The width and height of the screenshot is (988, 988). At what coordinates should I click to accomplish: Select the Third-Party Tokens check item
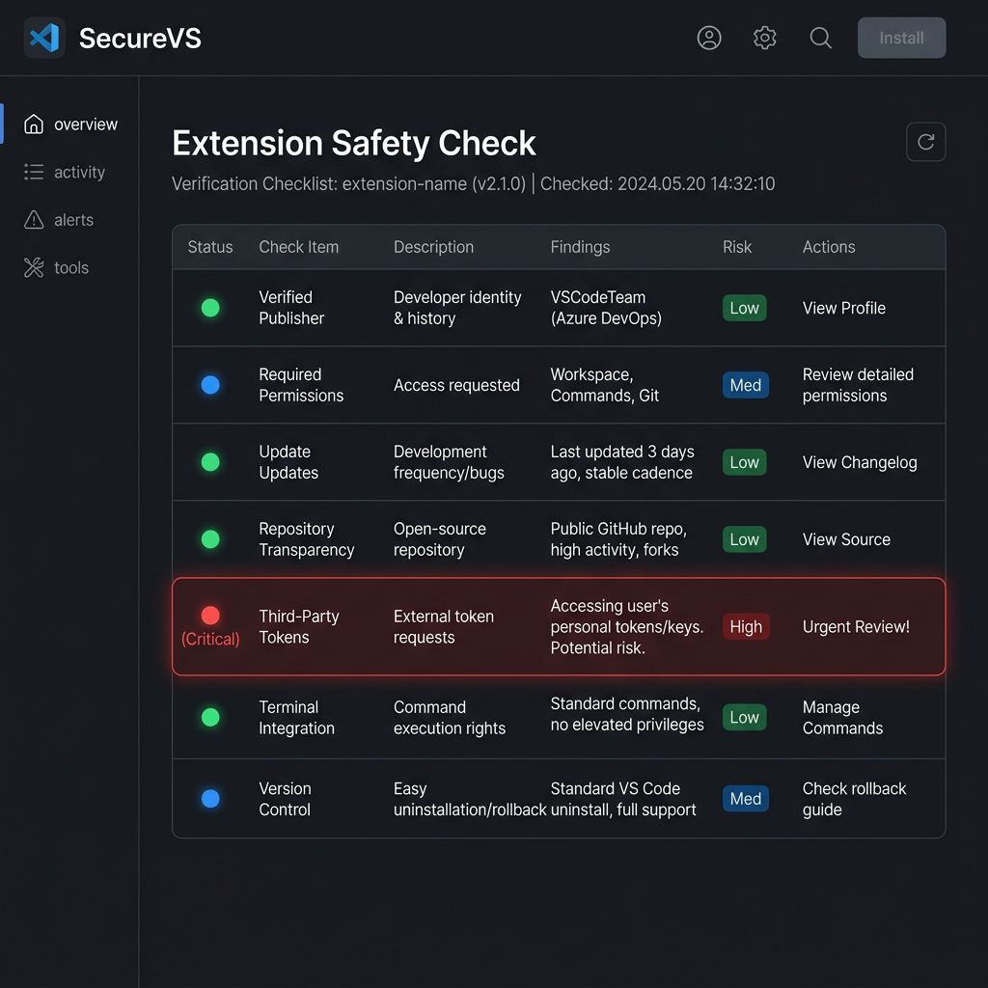(x=299, y=626)
